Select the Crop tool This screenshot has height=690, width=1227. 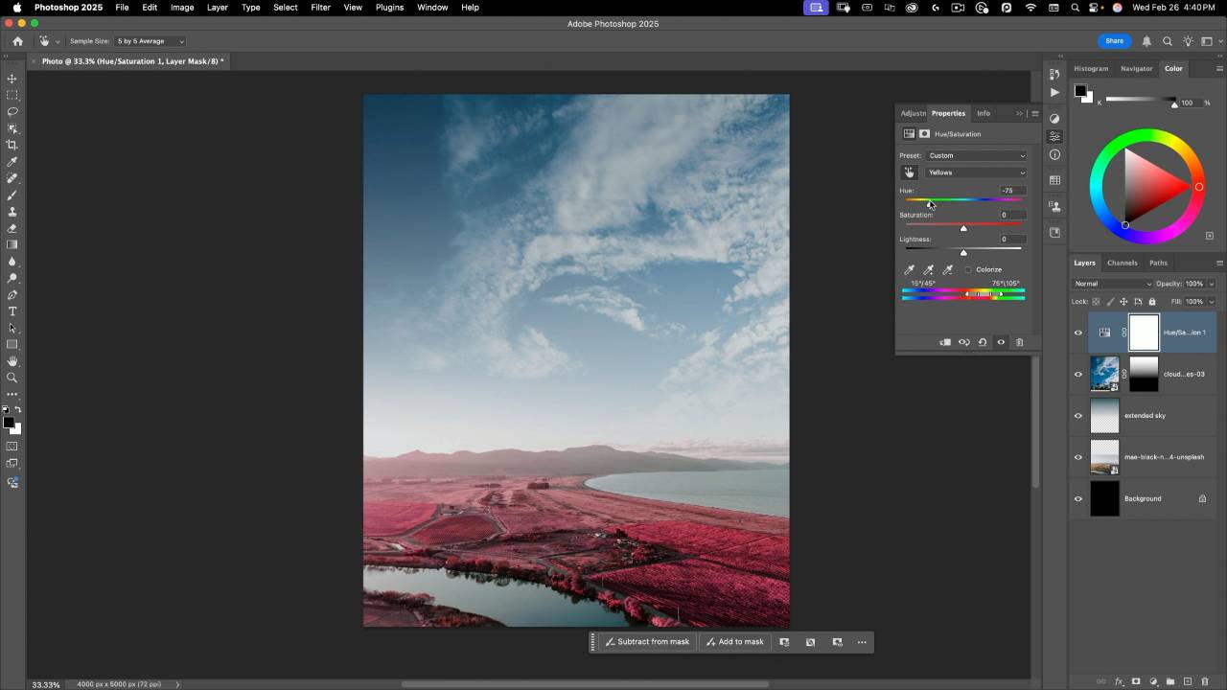(12, 145)
